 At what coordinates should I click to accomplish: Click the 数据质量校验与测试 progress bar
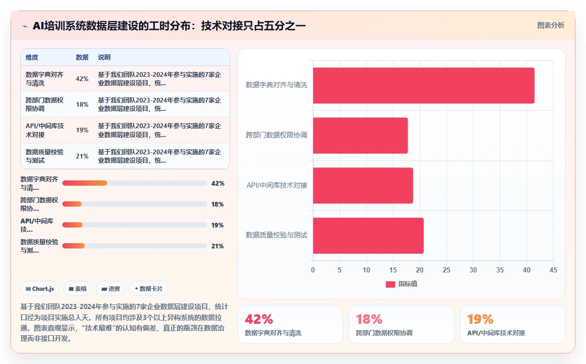click(134, 246)
